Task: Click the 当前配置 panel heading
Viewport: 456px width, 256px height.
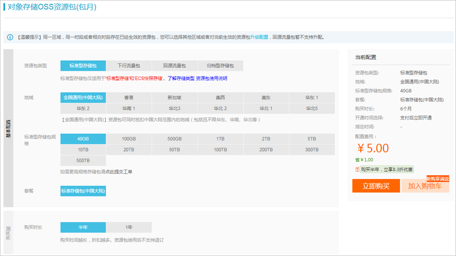Action: click(x=365, y=57)
